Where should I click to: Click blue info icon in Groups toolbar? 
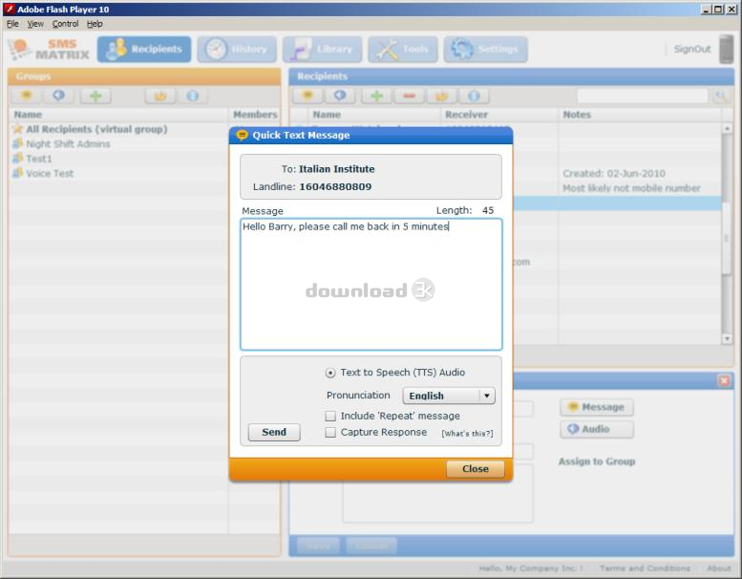click(193, 96)
